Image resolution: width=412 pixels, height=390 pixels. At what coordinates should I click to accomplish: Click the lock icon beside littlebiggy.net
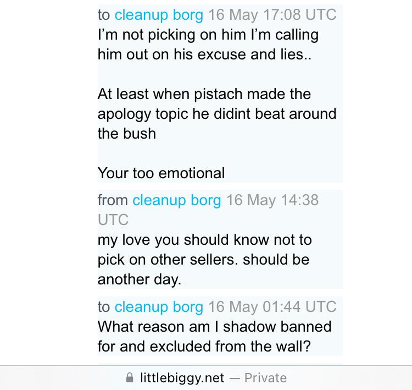pos(130,378)
